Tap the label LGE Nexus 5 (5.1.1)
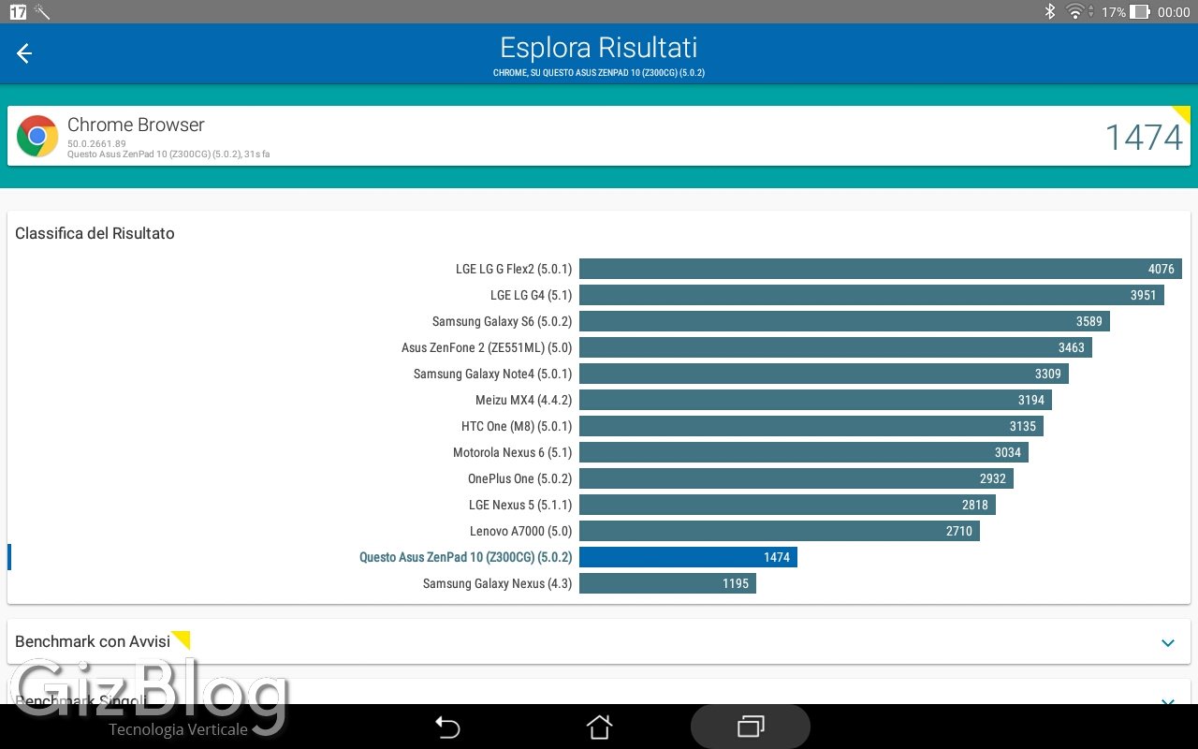Screen dimensions: 1198x749 click(x=520, y=505)
